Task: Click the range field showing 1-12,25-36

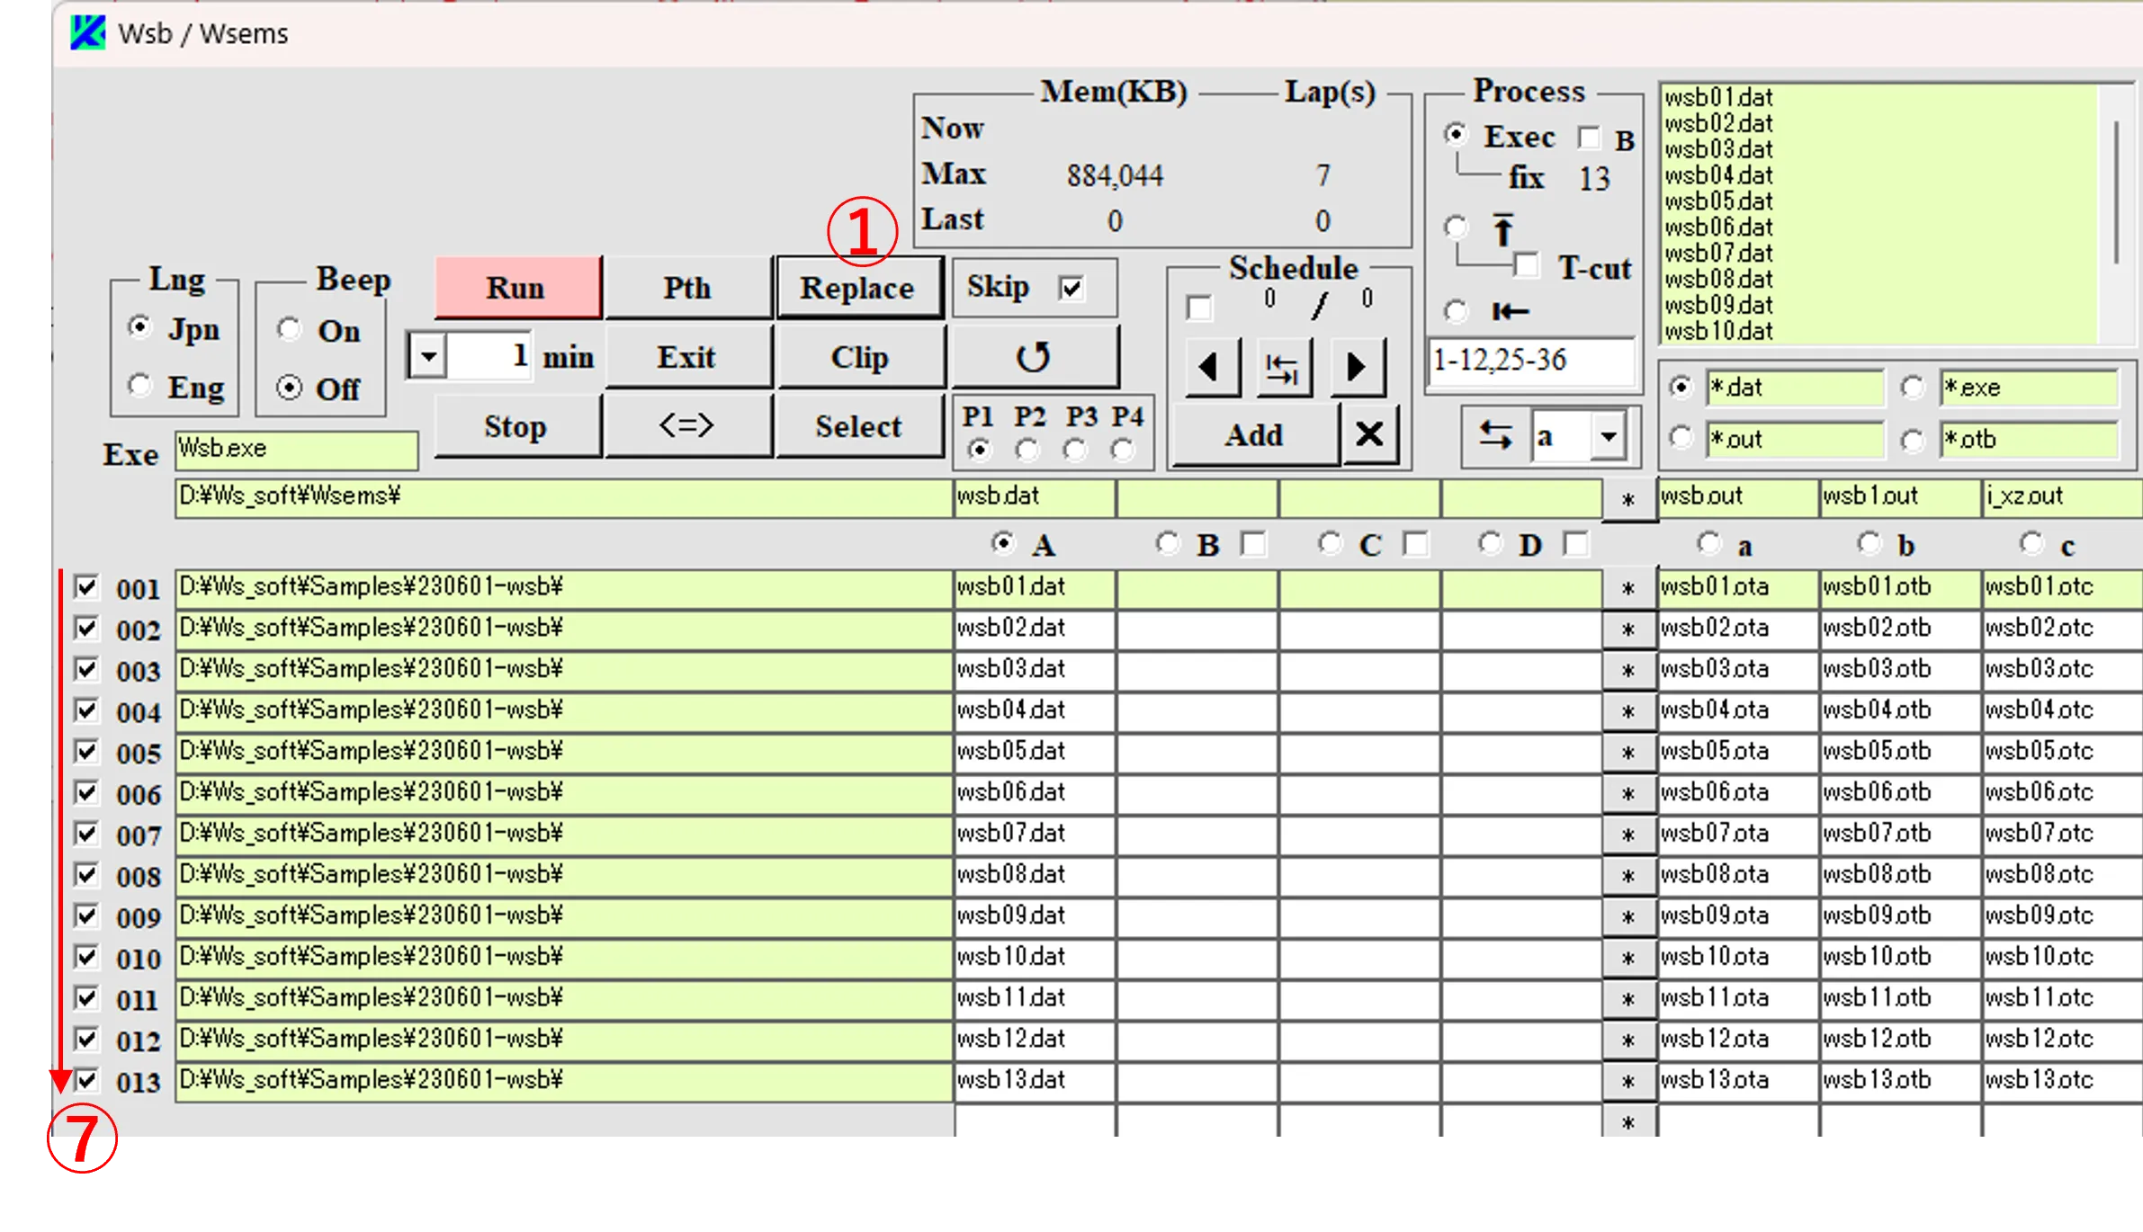Action: 1529,361
